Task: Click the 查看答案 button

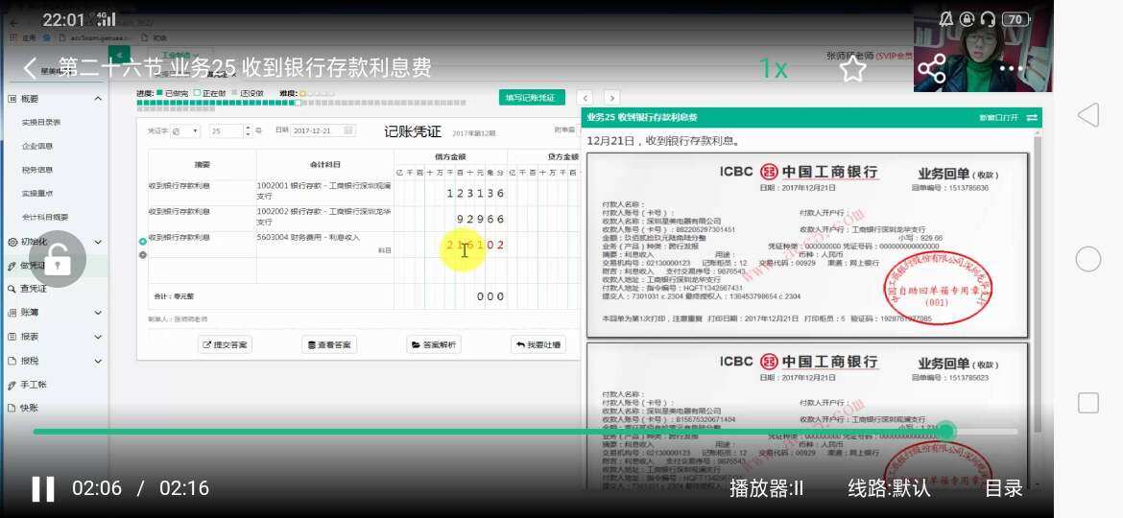Action: point(329,345)
